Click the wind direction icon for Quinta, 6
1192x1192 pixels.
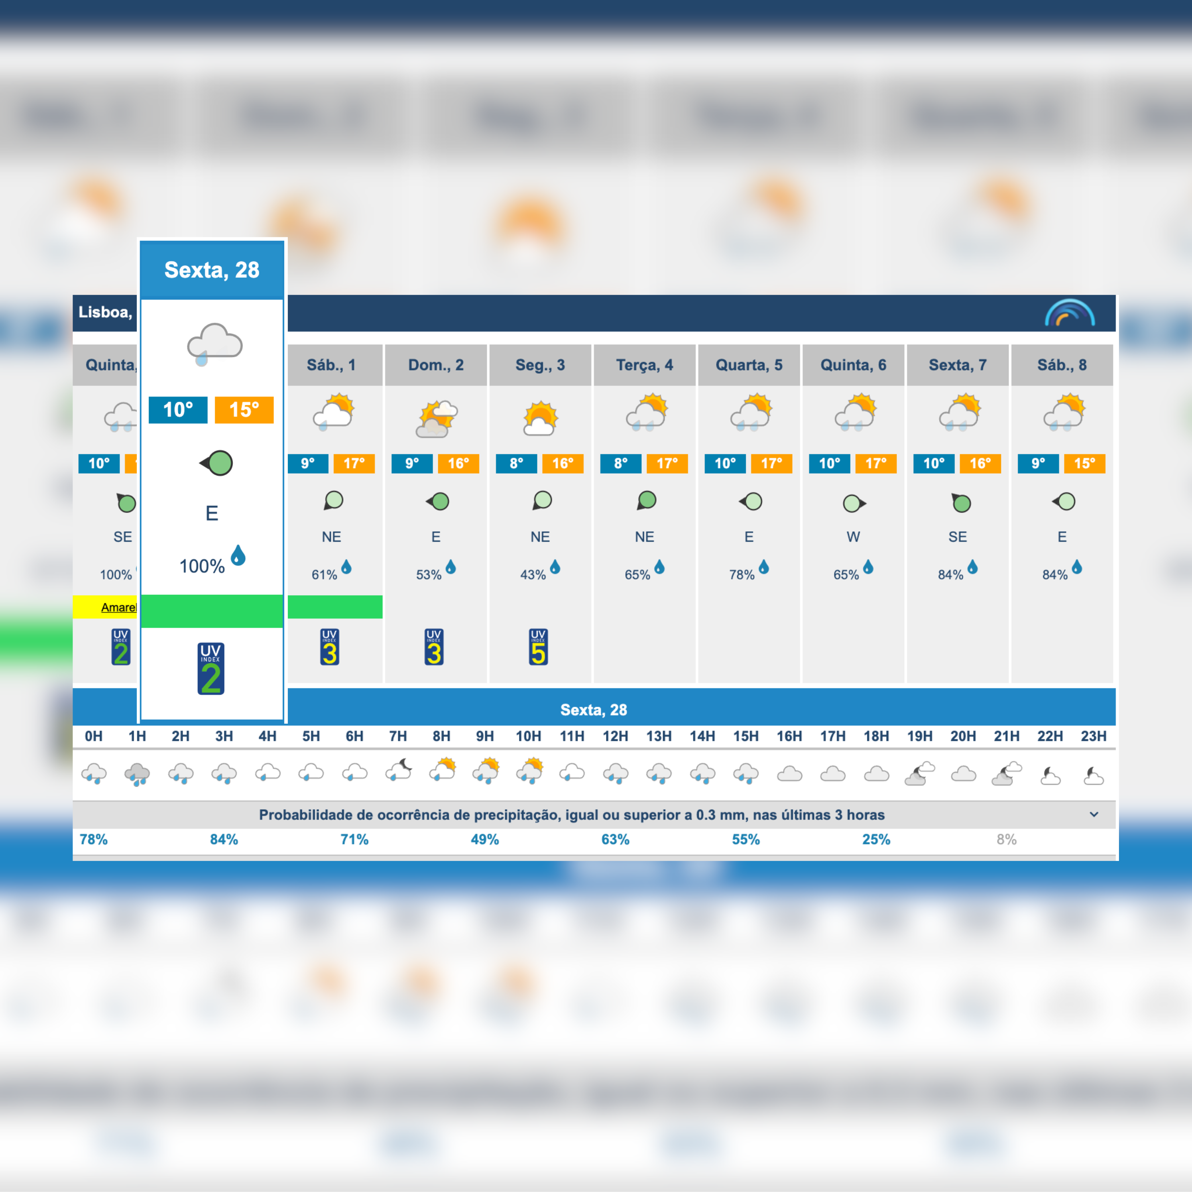[853, 503]
